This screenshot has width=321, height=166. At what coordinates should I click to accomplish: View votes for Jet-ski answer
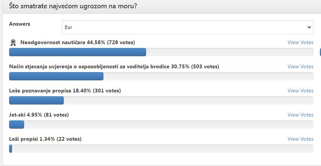click(x=300, y=115)
